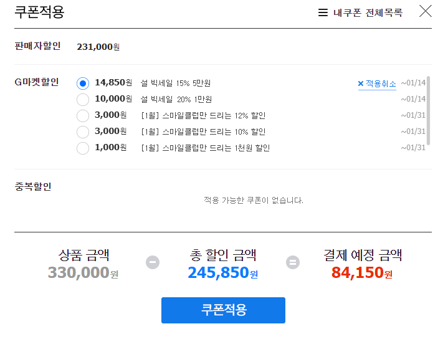Click the red 84,150원 결제 예정 금액
The height and width of the screenshot is (339, 443).
(x=362, y=272)
